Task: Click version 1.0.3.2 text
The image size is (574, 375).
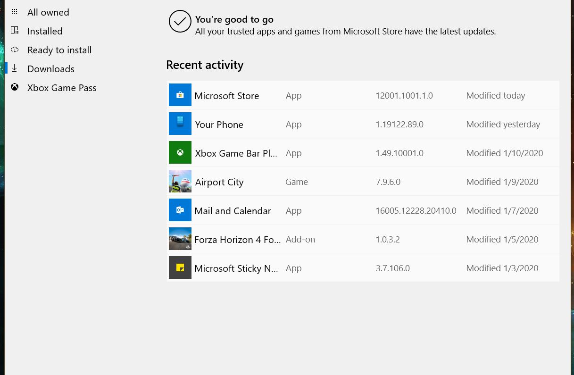Action: [x=388, y=240]
